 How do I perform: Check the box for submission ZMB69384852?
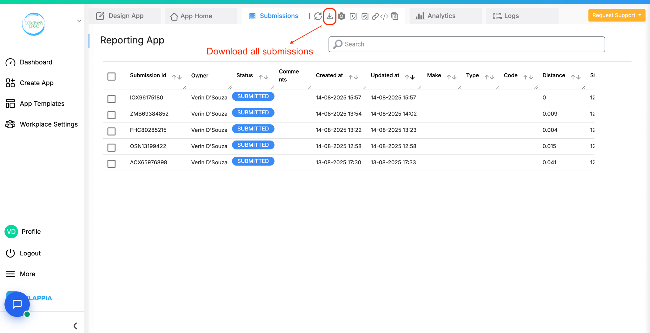(x=111, y=115)
